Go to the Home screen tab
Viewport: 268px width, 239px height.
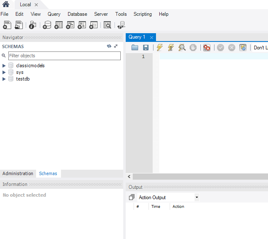[6, 4]
